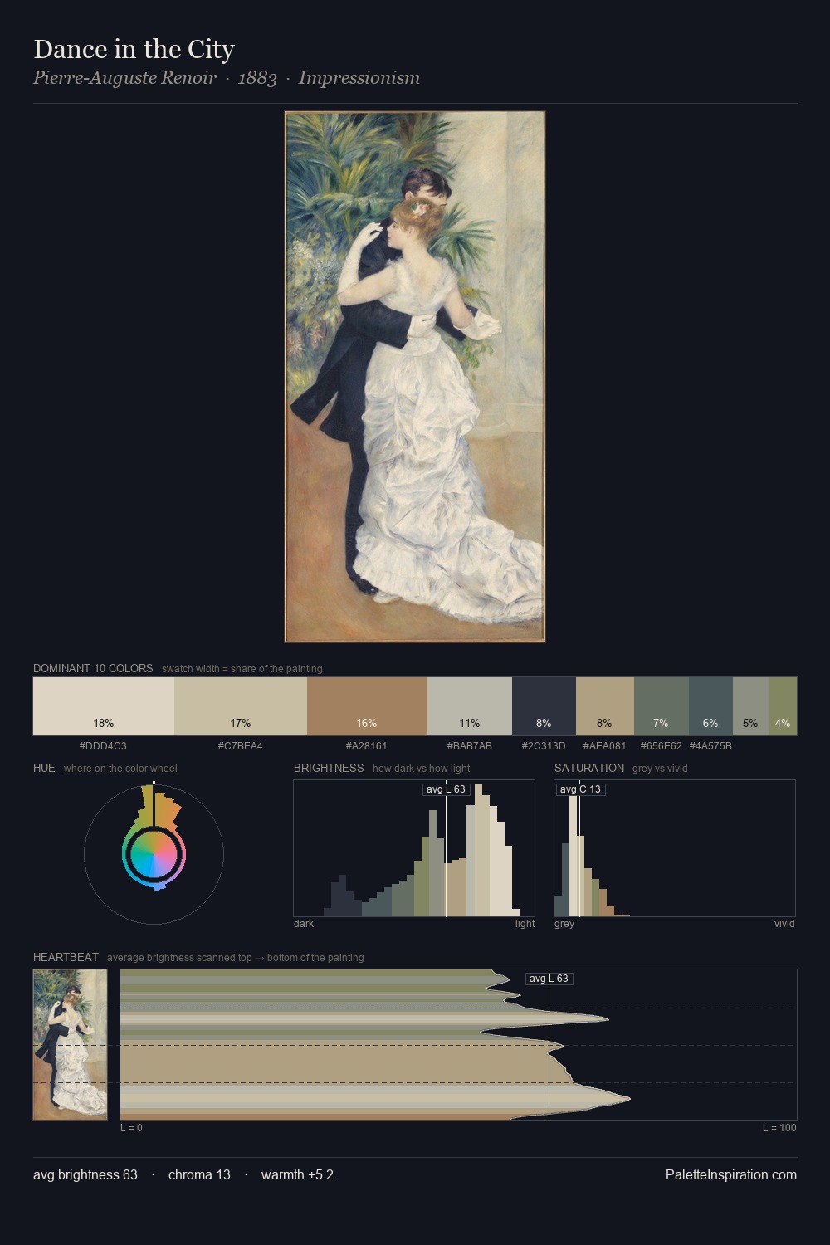Click 'grey vs vivid' caption
Screen dimensions: 830x1245
point(660,769)
